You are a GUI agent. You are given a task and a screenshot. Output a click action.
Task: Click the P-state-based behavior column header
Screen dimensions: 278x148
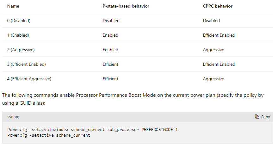[x=126, y=6]
